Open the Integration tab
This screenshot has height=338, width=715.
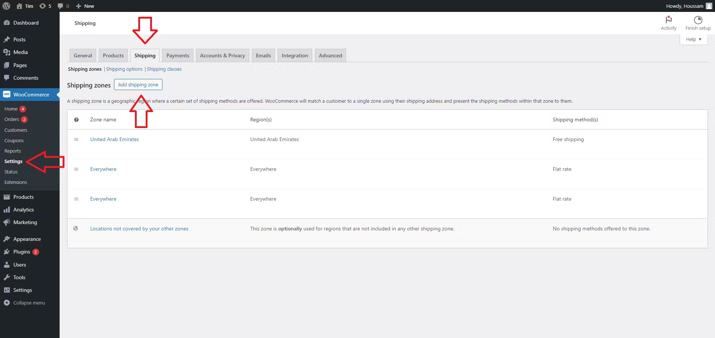pos(295,55)
